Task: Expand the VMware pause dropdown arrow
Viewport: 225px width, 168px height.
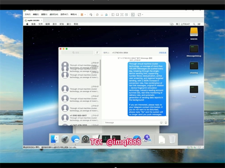Action: pos(85,15)
